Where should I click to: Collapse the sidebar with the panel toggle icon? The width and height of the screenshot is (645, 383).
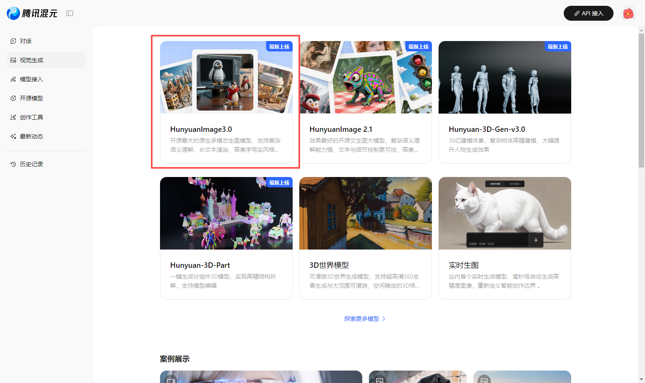pyautogui.click(x=70, y=13)
